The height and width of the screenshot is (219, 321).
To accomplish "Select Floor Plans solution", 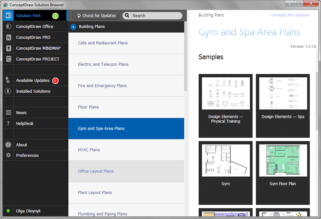I will [x=126, y=107].
